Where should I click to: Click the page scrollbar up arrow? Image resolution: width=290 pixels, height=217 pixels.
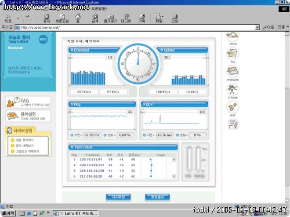(287, 34)
